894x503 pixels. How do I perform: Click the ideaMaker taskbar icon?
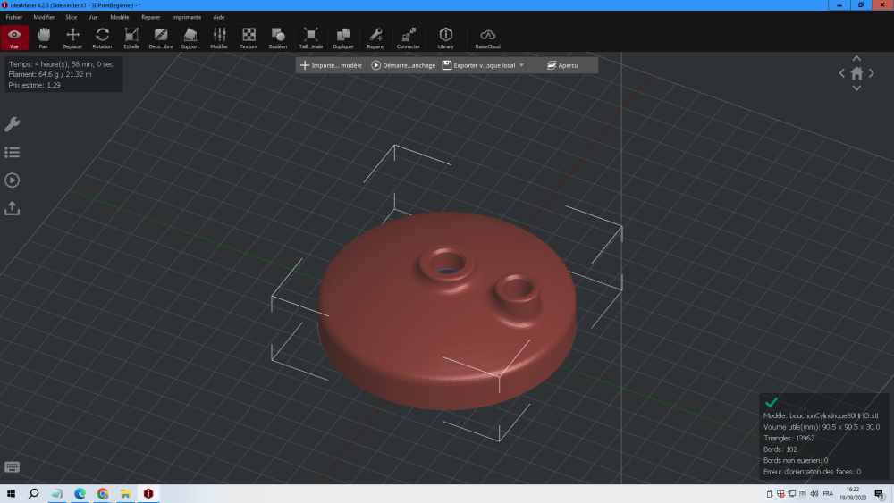pyautogui.click(x=148, y=494)
